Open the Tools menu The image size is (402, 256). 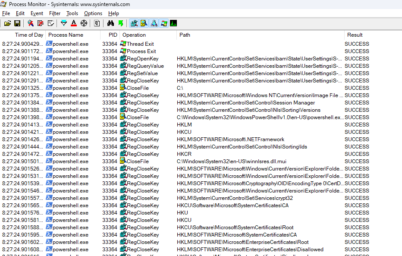pos(72,13)
